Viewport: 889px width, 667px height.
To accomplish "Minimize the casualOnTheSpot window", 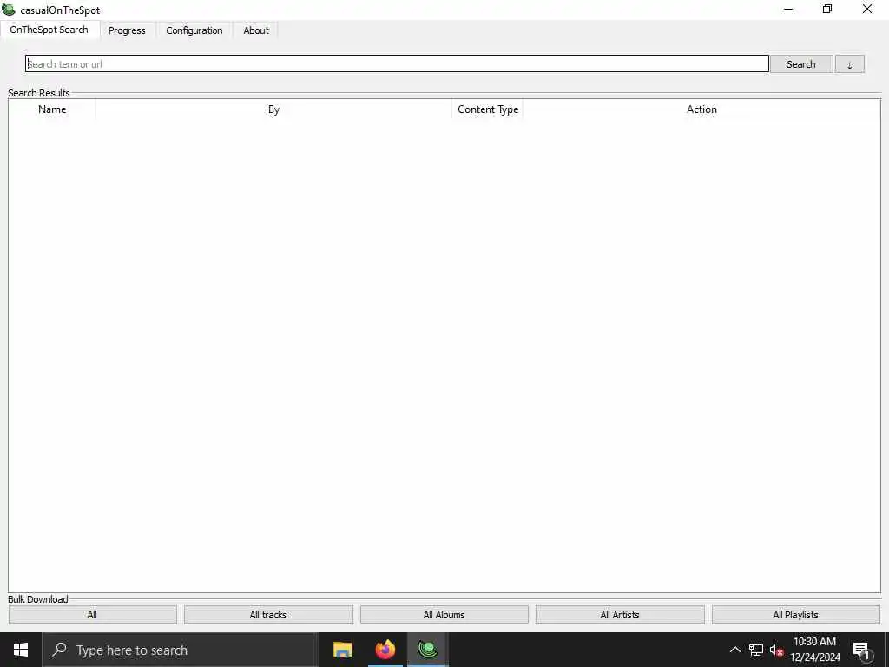I will [788, 9].
